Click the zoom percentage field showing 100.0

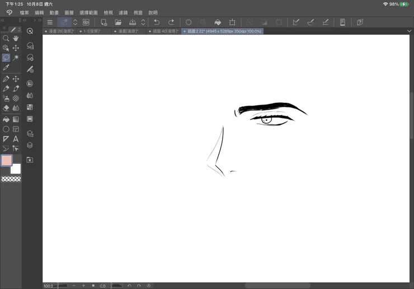click(50, 286)
